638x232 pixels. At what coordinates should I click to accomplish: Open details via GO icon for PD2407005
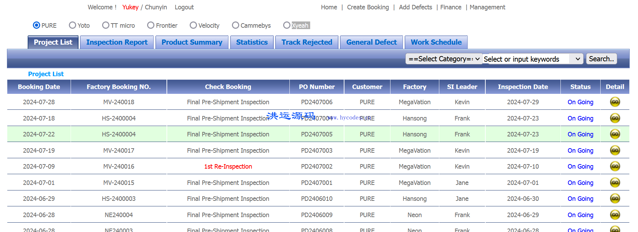point(614,134)
